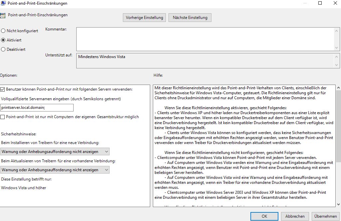The width and height of the screenshot is (341, 221).
Task: Click the 'Hilfe:' label
Action: point(158,75)
